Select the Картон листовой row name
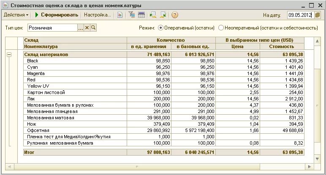This screenshot has height=175, width=326. (46, 92)
